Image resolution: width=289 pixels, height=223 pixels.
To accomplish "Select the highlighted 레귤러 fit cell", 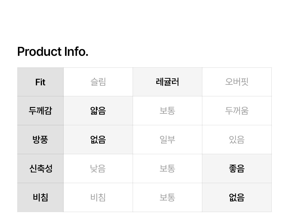I will pos(167,82).
